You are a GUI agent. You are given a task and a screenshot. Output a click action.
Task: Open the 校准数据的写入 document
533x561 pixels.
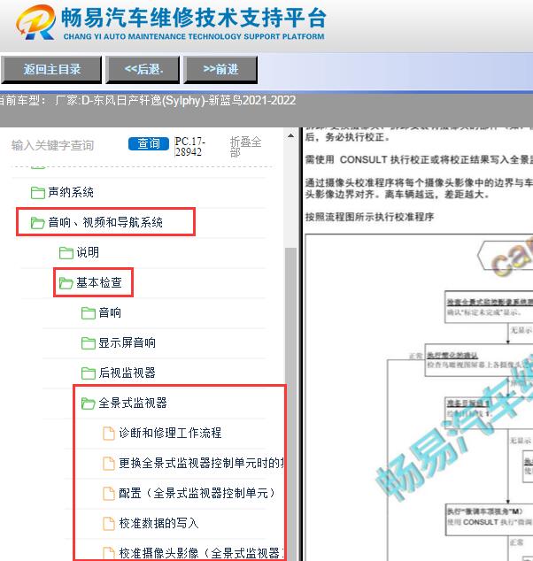coord(158,523)
